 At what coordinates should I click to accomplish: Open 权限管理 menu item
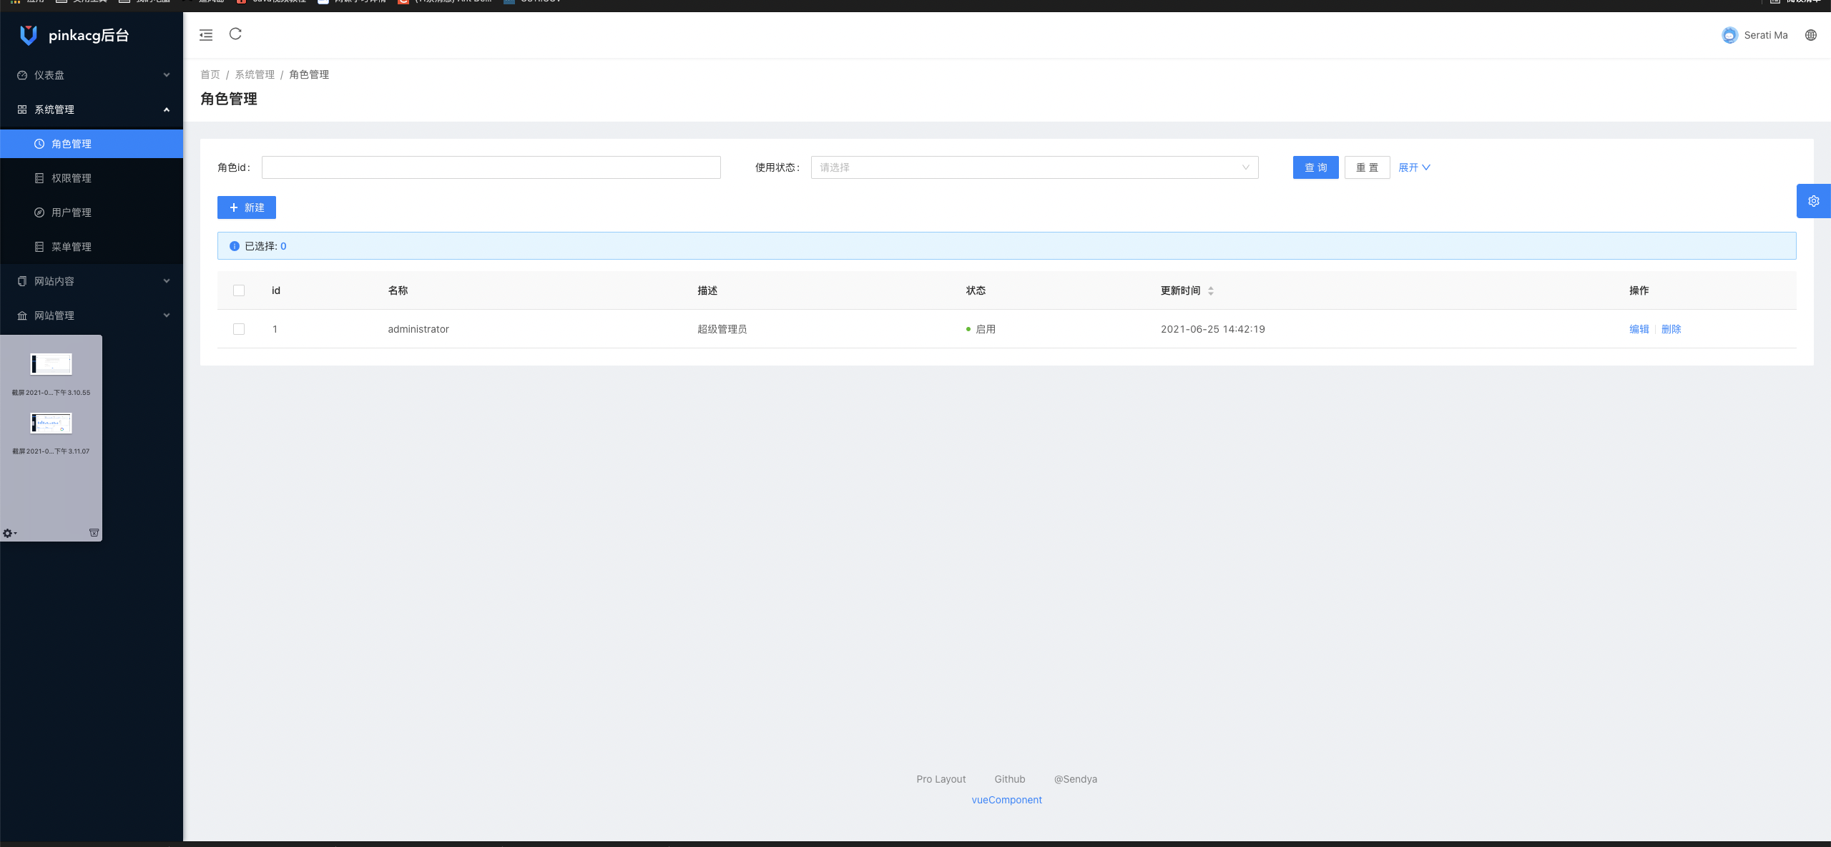(x=72, y=178)
